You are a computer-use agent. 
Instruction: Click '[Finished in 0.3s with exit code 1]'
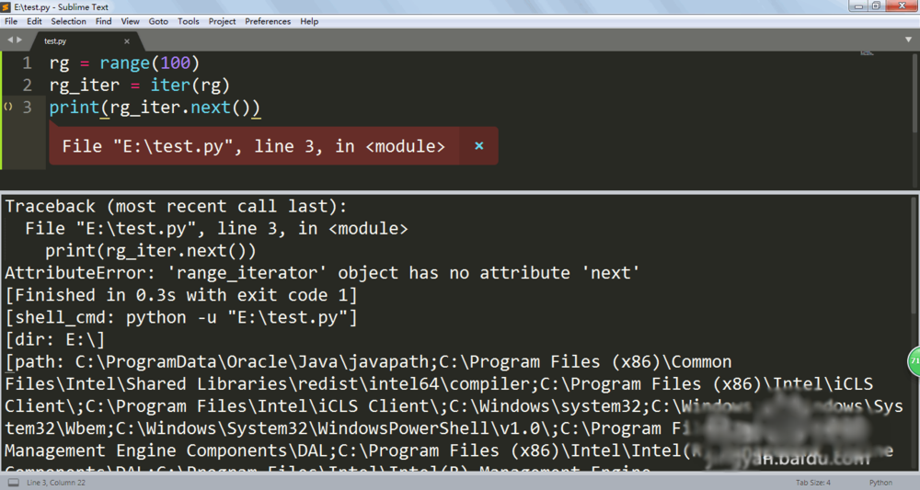pos(181,295)
